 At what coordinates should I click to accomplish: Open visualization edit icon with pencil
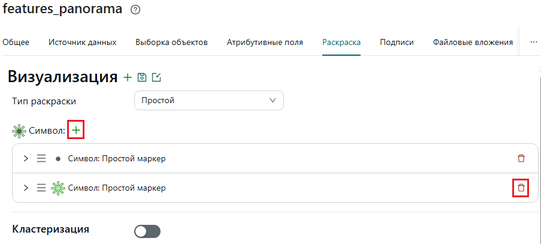[156, 77]
